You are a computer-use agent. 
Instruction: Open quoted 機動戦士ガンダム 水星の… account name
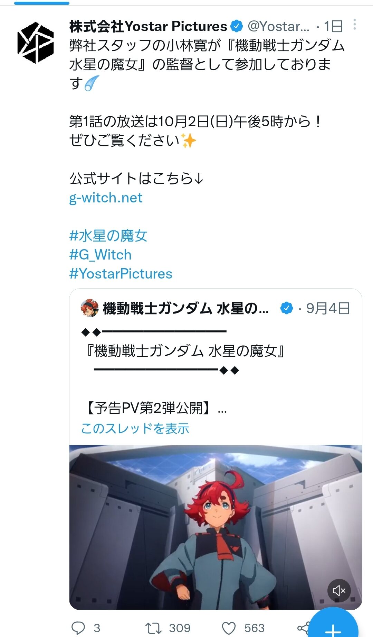coord(185,308)
